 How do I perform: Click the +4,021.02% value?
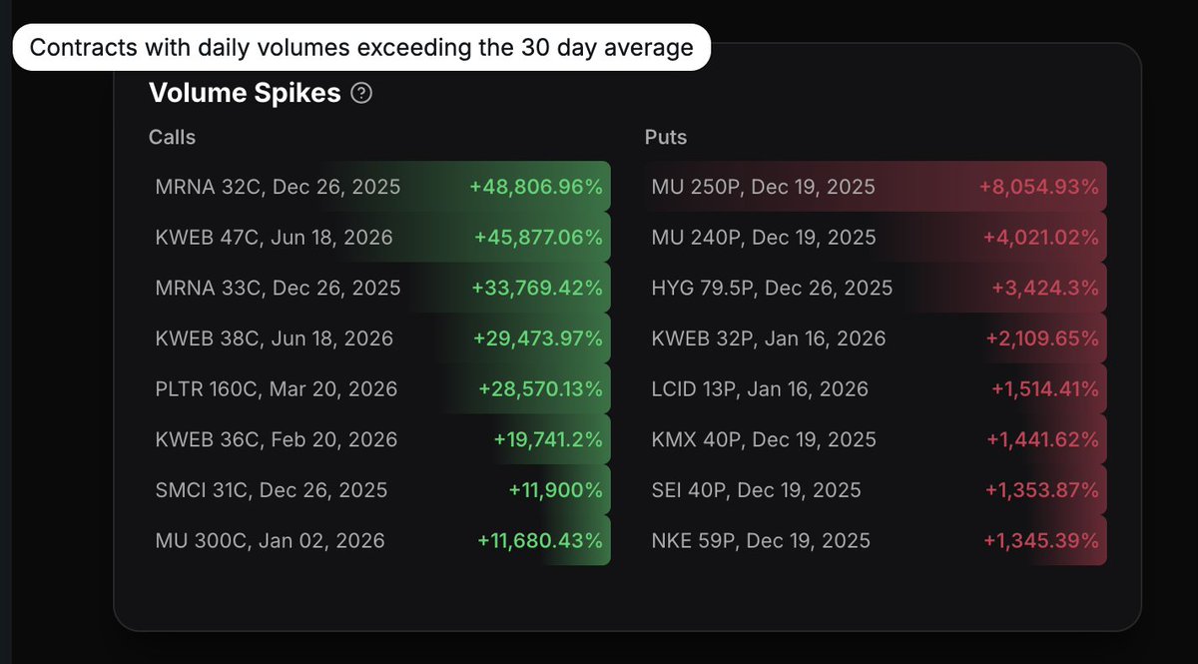click(x=1041, y=238)
